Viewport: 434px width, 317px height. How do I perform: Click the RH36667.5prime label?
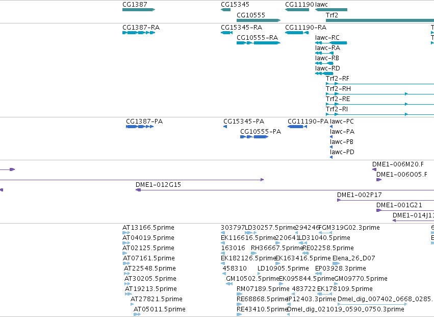tap(277, 248)
